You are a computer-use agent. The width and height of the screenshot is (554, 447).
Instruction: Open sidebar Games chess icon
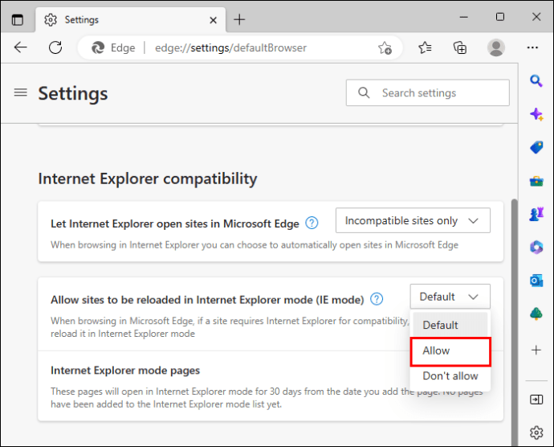[x=536, y=214]
